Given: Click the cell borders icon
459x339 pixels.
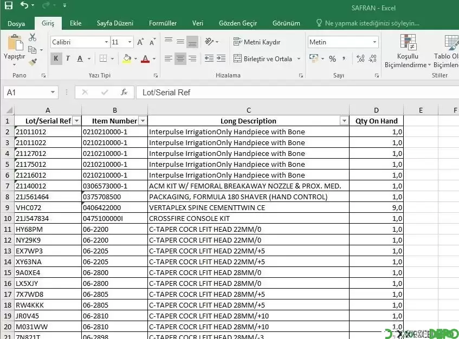Looking at the screenshot, I should click(103, 58).
